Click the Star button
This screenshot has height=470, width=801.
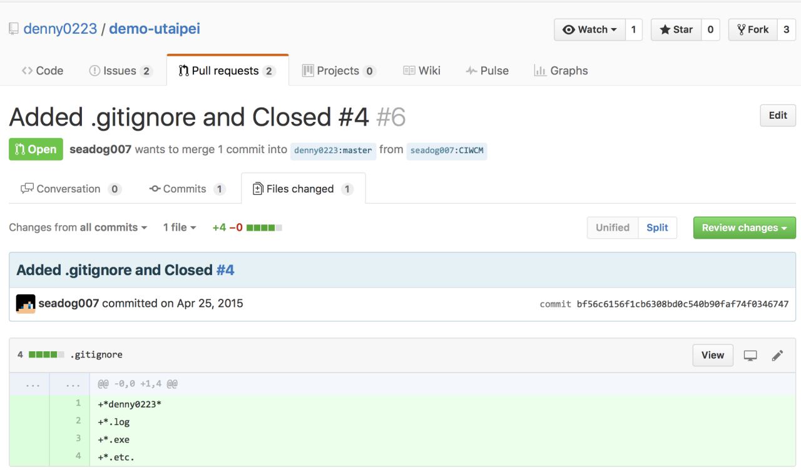[676, 29]
